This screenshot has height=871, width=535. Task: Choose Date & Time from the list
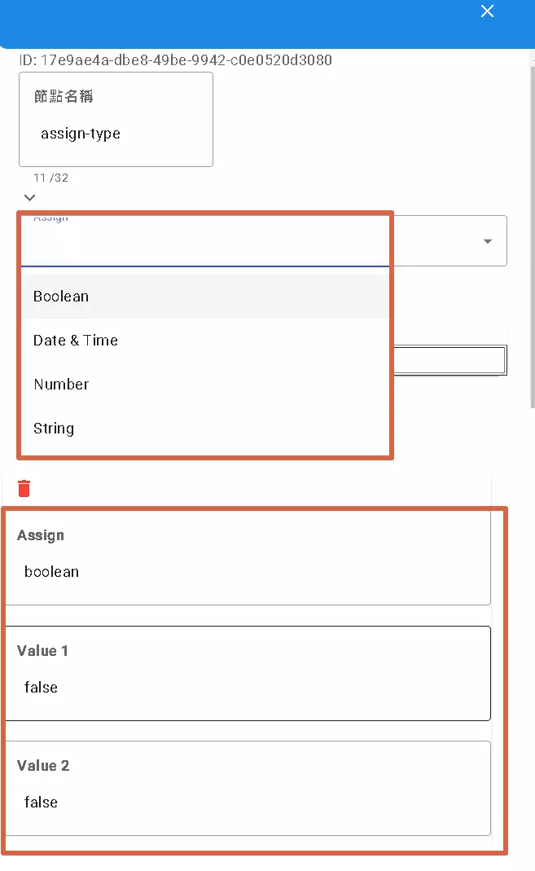coord(76,341)
